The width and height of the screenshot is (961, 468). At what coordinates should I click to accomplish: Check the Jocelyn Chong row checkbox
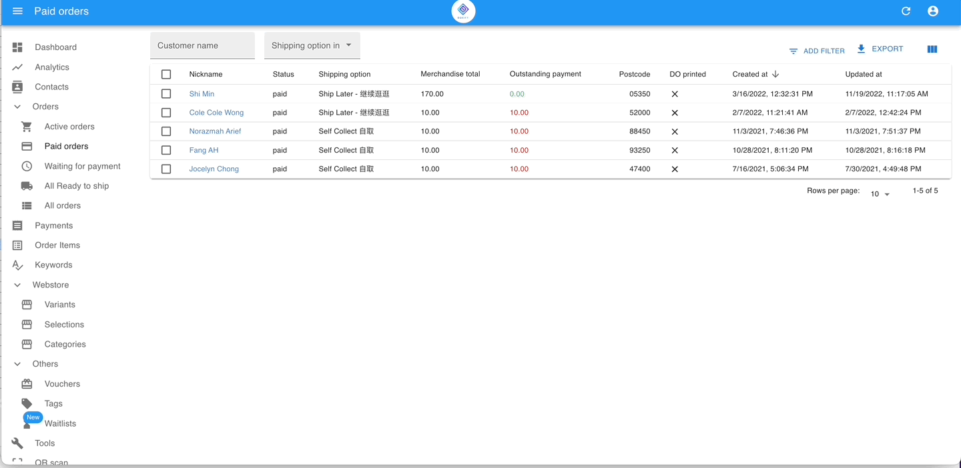[x=166, y=169]
